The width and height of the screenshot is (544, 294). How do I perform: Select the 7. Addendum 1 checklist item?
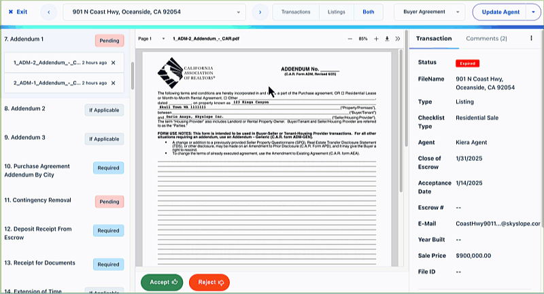pyautogui.click(x=24, y=39)
